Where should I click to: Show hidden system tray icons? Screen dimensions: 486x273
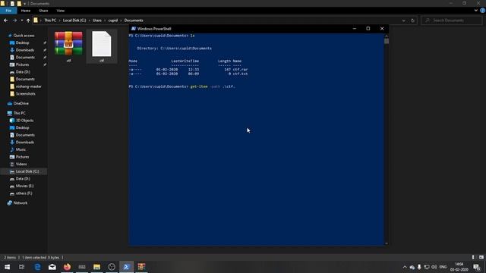click(x=405, y=267)
